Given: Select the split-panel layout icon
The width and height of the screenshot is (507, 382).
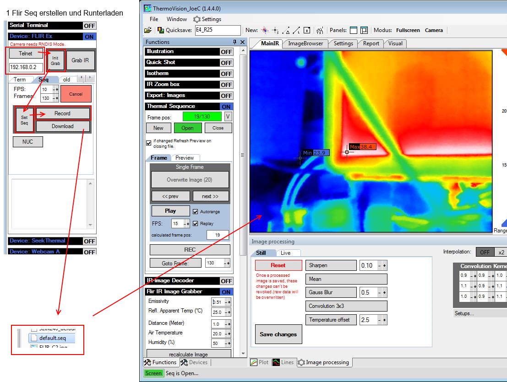Looking at the screenshot, I should (364, 30).
